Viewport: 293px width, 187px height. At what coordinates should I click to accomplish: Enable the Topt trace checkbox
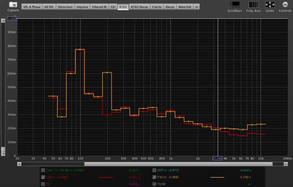coord(43,170)
